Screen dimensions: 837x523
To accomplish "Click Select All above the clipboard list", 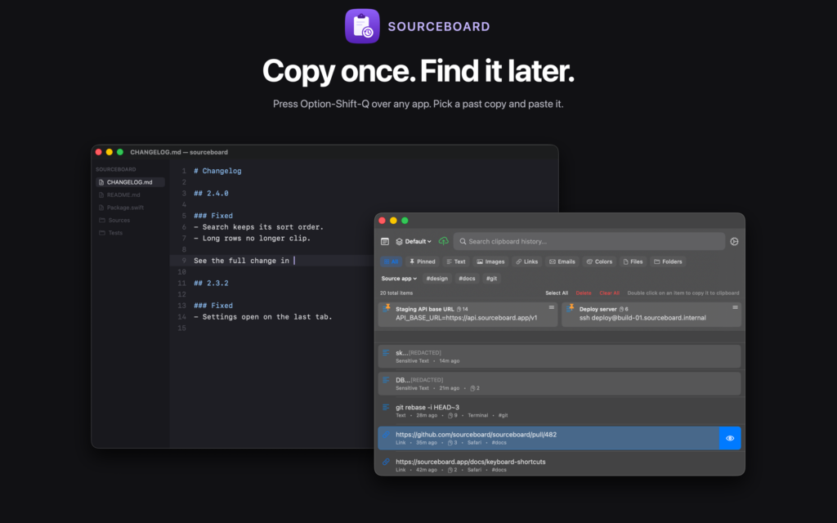I will coord(557,293).
